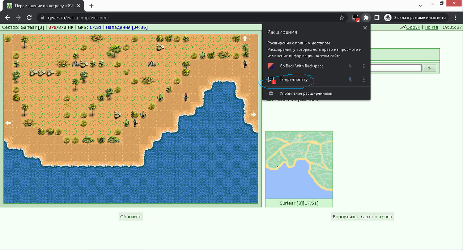Click the Extensions puzzle-piece toolbar icon
The width and height of the screenshot is (463, 250).
[x=366, y=17]
